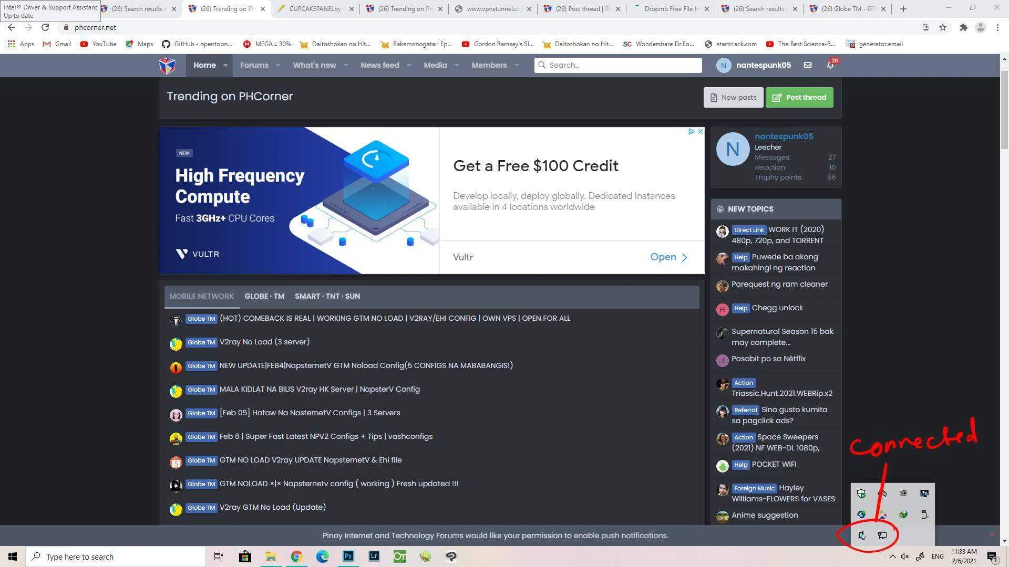This screenshot has height=567, width=1009.
Task: Close the Vultr ad with the X icon
Action: (700, 131)
